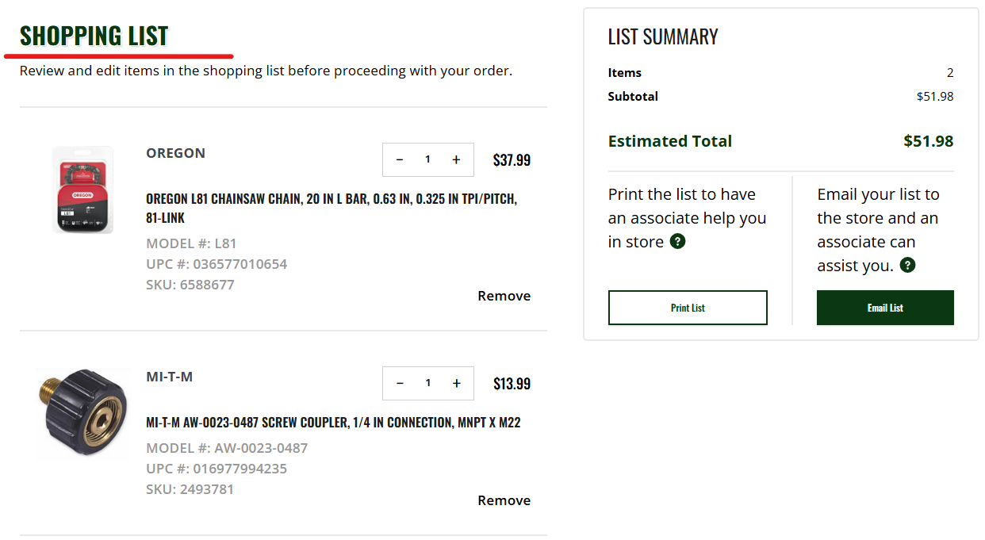Click the MI-T-M brand name
The image size is (985, 540).
[169, 377]
